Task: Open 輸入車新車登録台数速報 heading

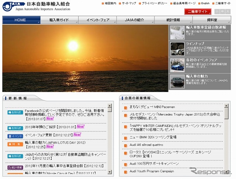Action: pyautogui.click(x=206, y=27)
